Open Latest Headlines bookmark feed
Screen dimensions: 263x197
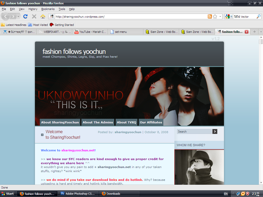[14, 25]
